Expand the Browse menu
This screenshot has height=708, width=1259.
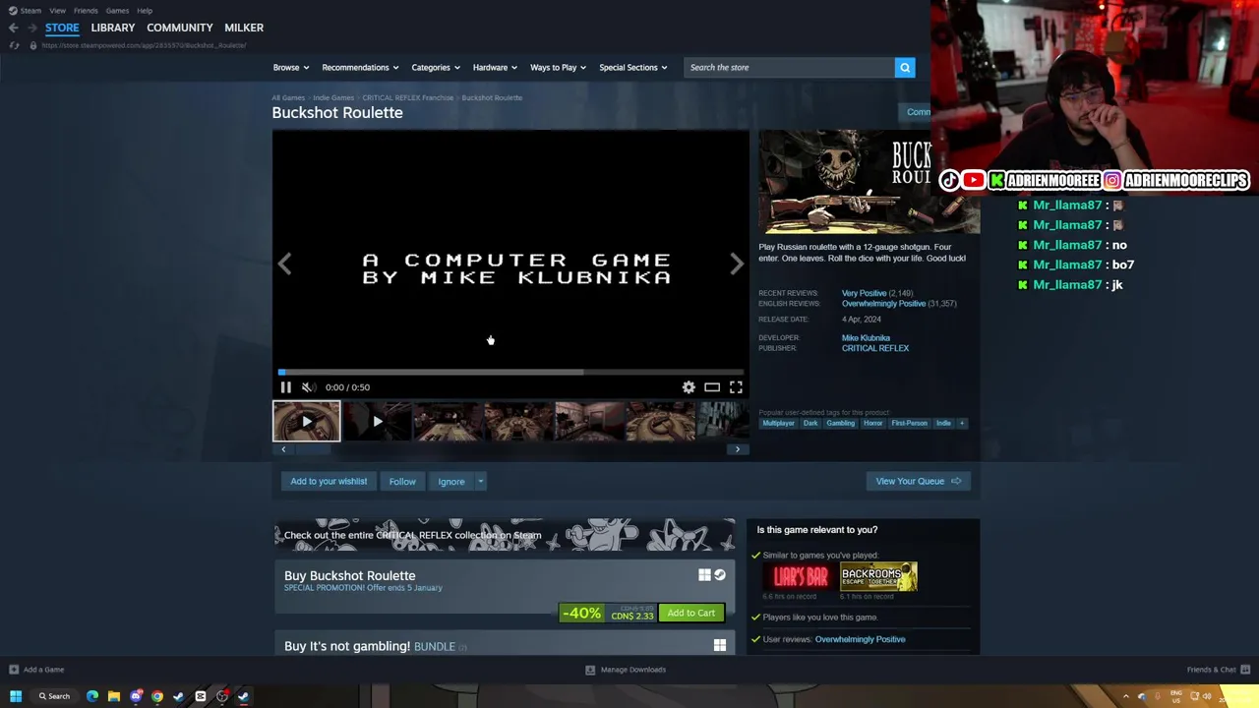[291, 68]
